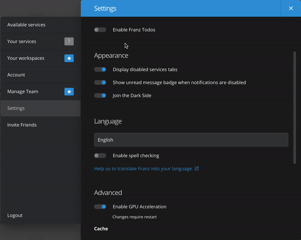Click the 7 count badge on Your services

click(x=69, y=41)
